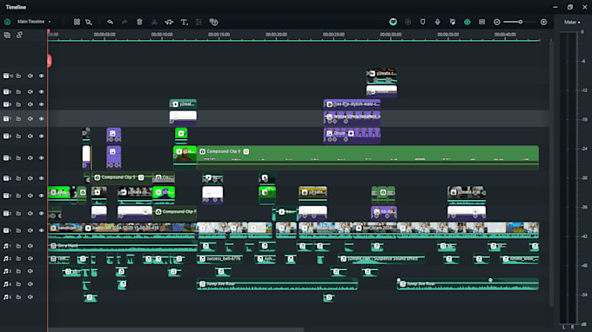Image resolution: width=592 pixels, height=332 pixels.
Task: Lock audio track 4
Action: (x=18, y=284)
